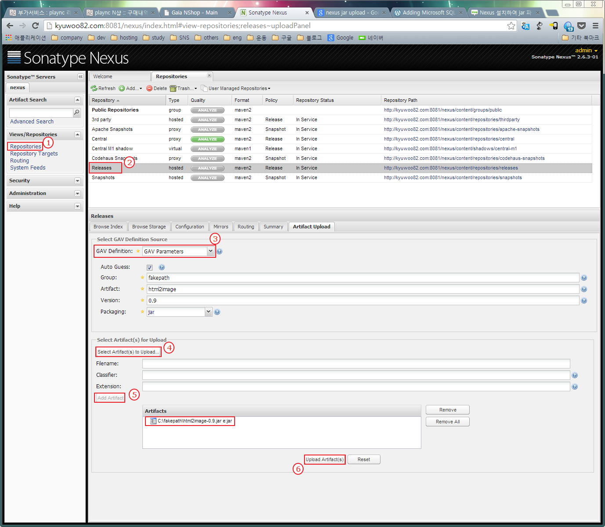
Task: Click Select Artifact(s) to Upload button
Action: click(x=128, y=352)
